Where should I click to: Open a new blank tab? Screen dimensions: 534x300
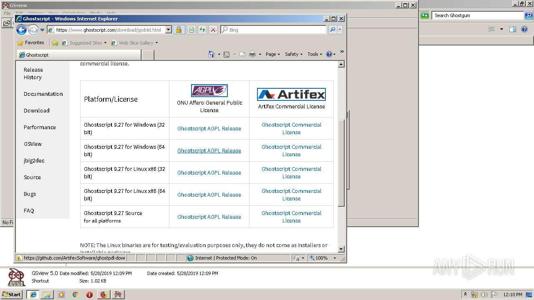148,55
